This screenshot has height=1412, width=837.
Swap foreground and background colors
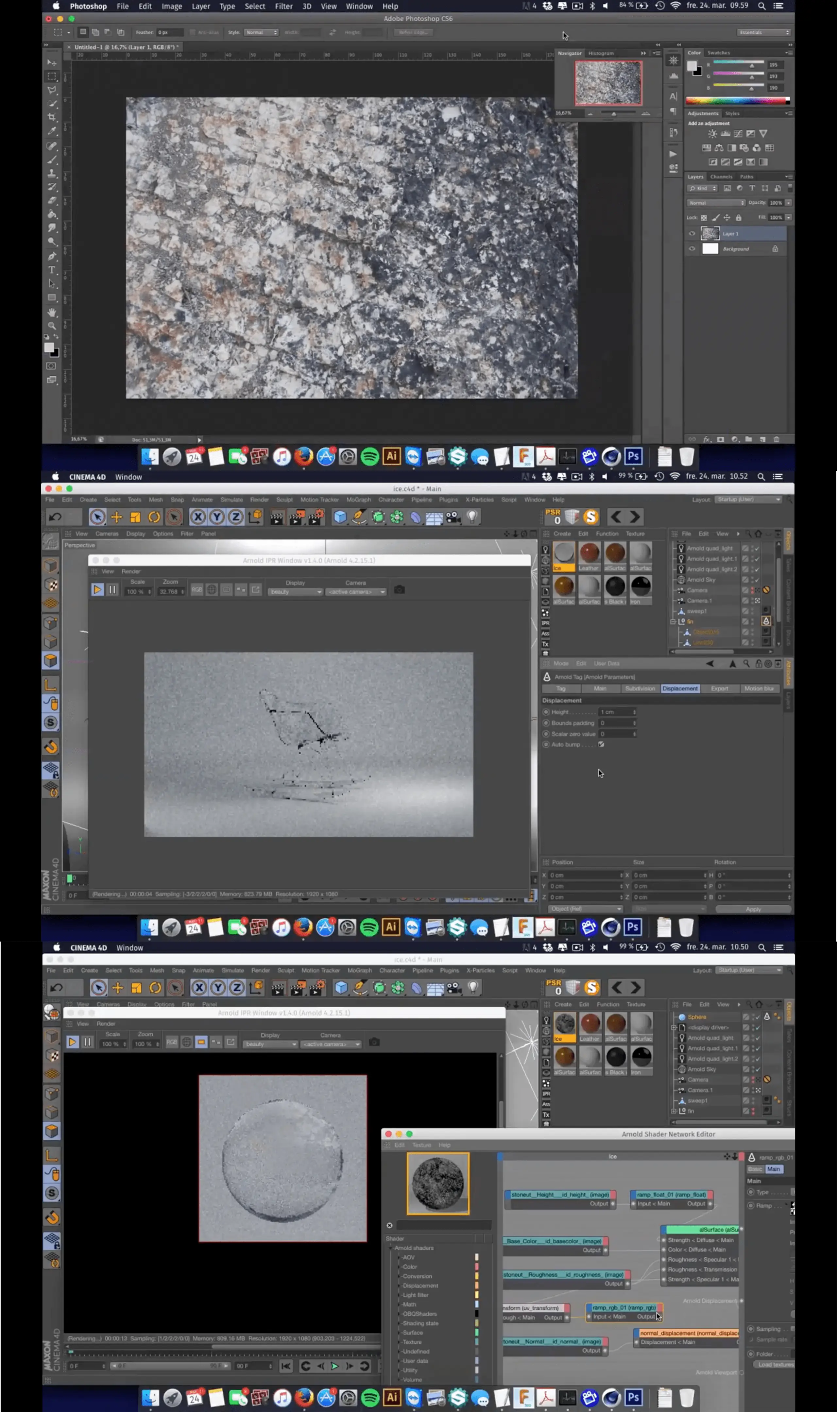click(56, 337)
